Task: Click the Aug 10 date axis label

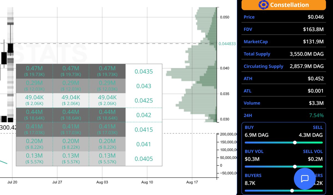Action: (147, 182)
